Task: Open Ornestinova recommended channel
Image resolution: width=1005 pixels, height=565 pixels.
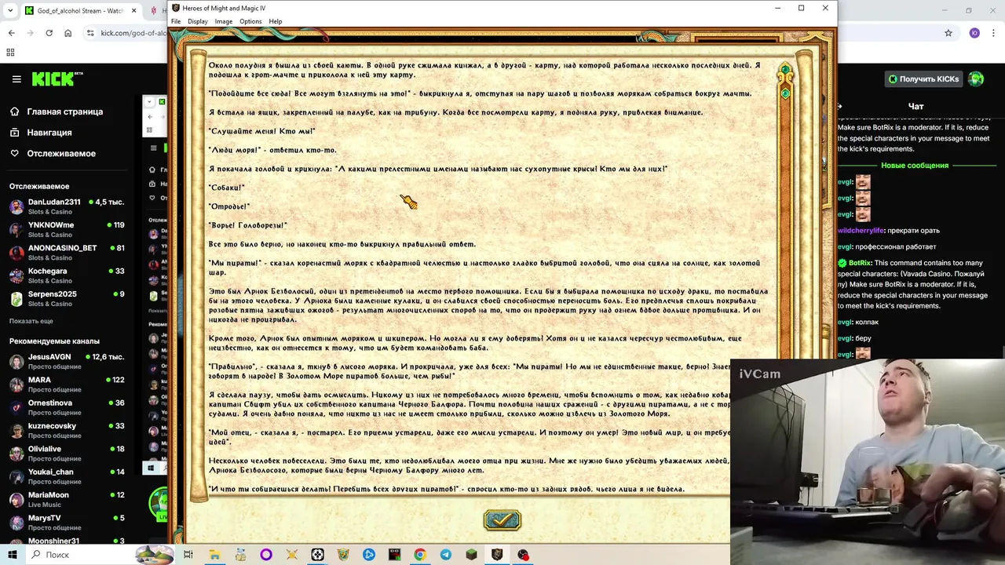Action: pyautogui.click(x=67, y=407)
